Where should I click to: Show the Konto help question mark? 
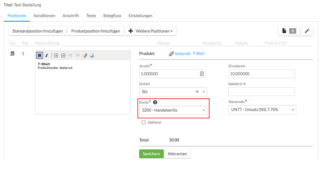155,102
